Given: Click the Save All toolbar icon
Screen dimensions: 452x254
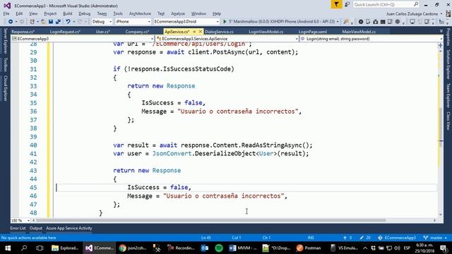Looking at the screenshot, I should coord(58,22).
